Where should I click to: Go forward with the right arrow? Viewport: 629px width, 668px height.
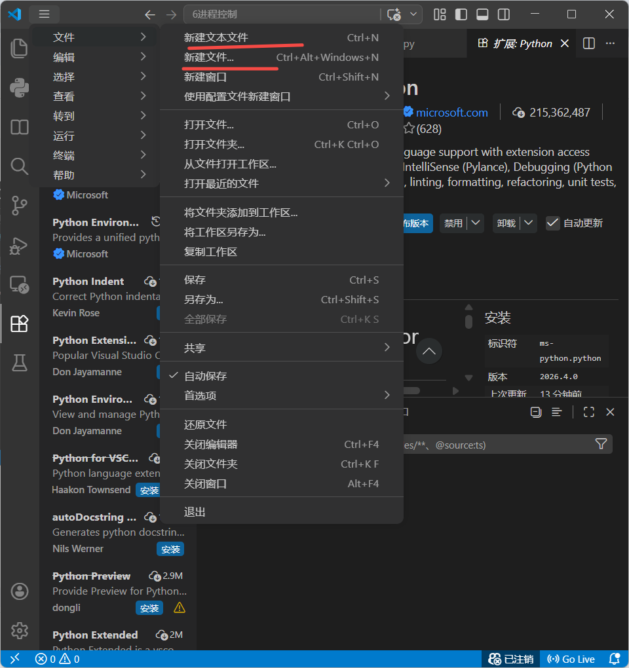(x=171, y=15)
